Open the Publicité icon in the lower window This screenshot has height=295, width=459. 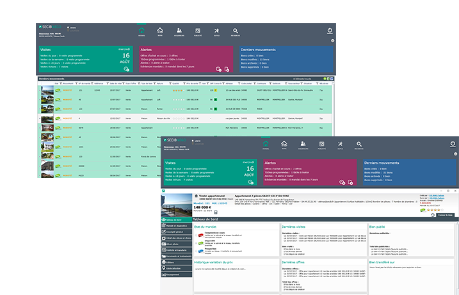(322, 145)
